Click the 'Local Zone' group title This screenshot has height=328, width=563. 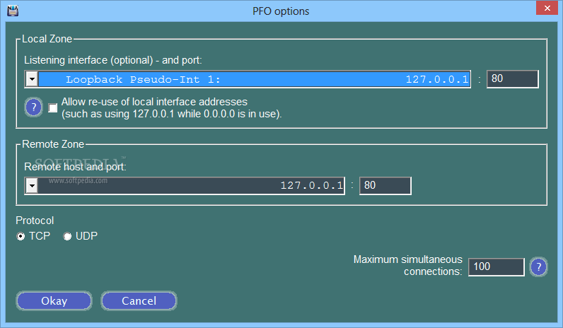click(x=47, y=39)
